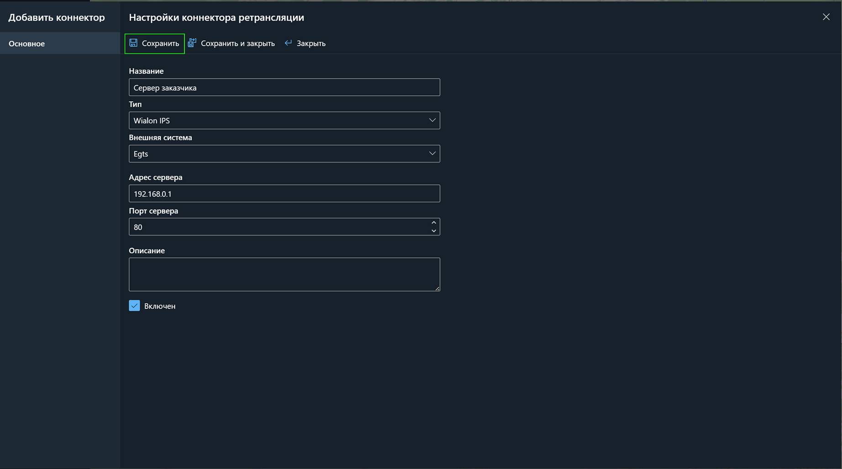Click the Save floppy disk icon

coord(133,43)
